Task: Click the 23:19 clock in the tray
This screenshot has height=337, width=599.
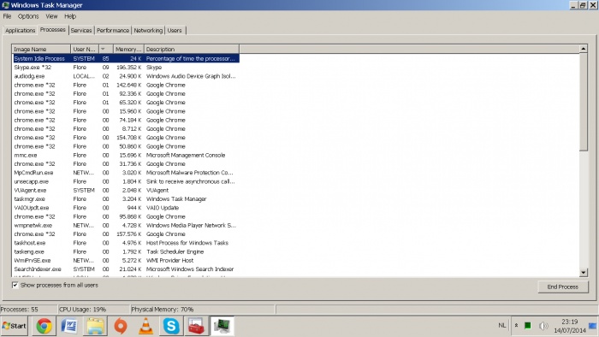Action: pyautogui.click(x=570, y=322)
